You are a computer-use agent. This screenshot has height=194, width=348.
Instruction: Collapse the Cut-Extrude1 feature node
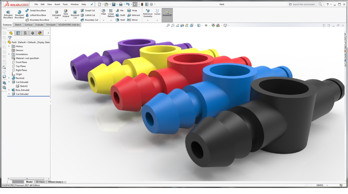pos(9,82)
